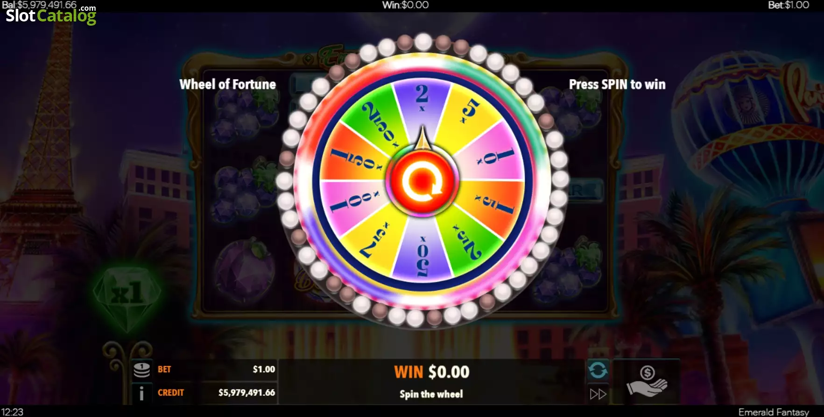Click the hand with coin cashier icon
The width and height of the screenshot is (824, 417).
[647, 382]
